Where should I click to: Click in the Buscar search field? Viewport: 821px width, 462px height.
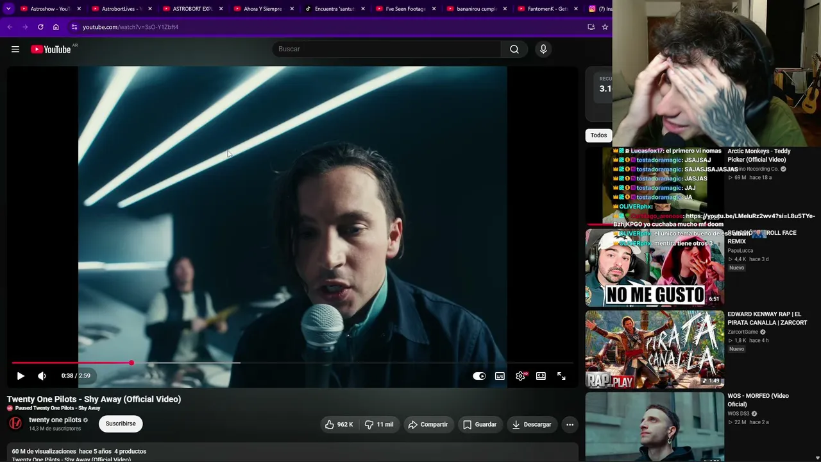pyautogui.click(x=387, y=49)
